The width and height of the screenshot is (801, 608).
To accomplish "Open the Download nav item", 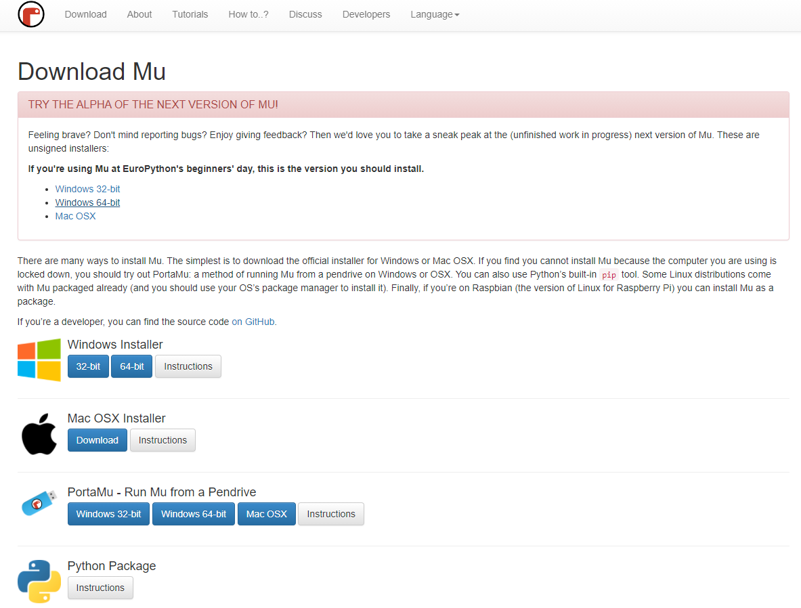I will (86, 14).
